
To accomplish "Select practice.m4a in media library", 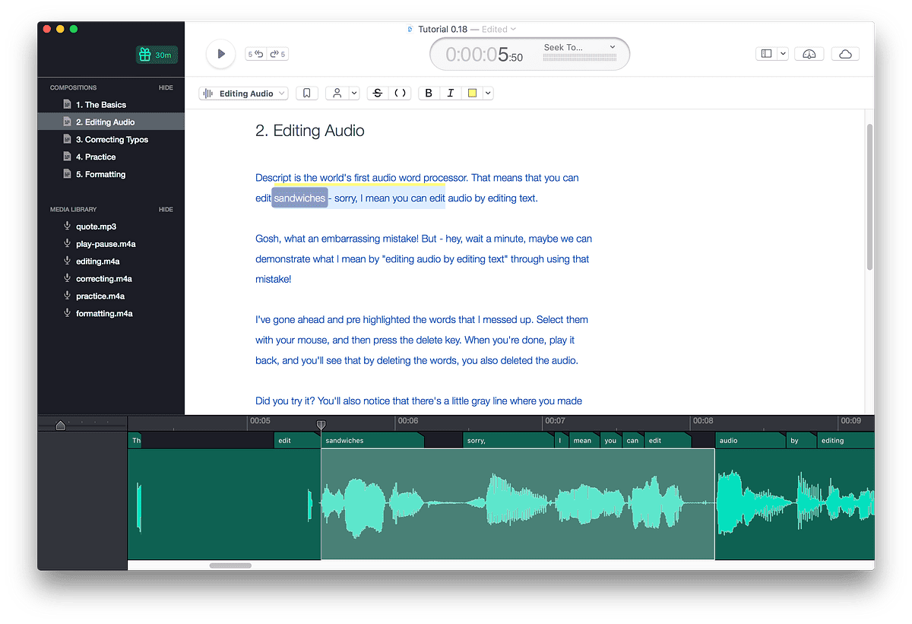I will tap(100, 296).
